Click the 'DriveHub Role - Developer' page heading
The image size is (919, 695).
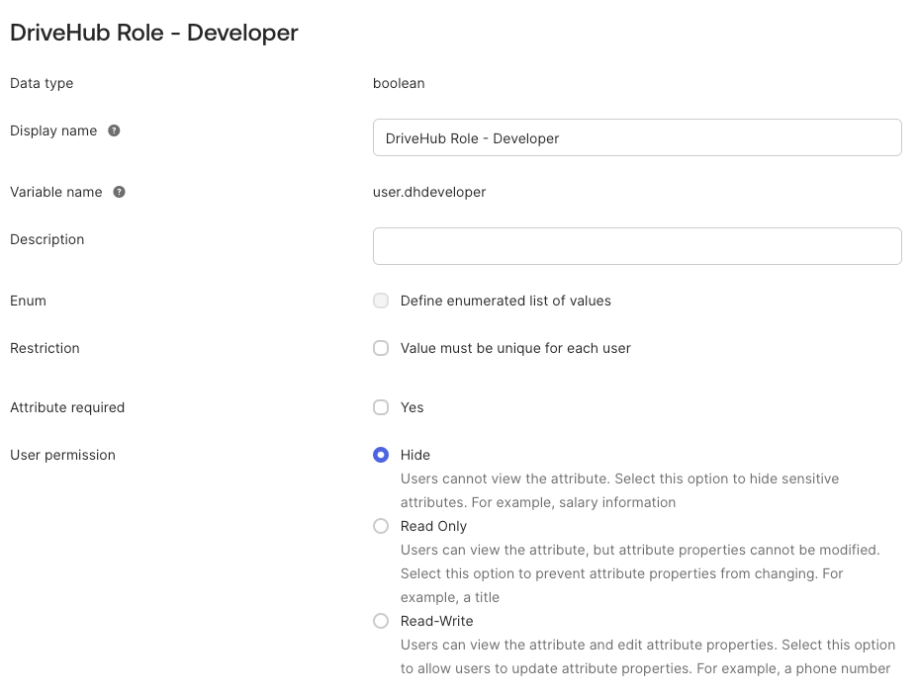(x=154, y=33)
